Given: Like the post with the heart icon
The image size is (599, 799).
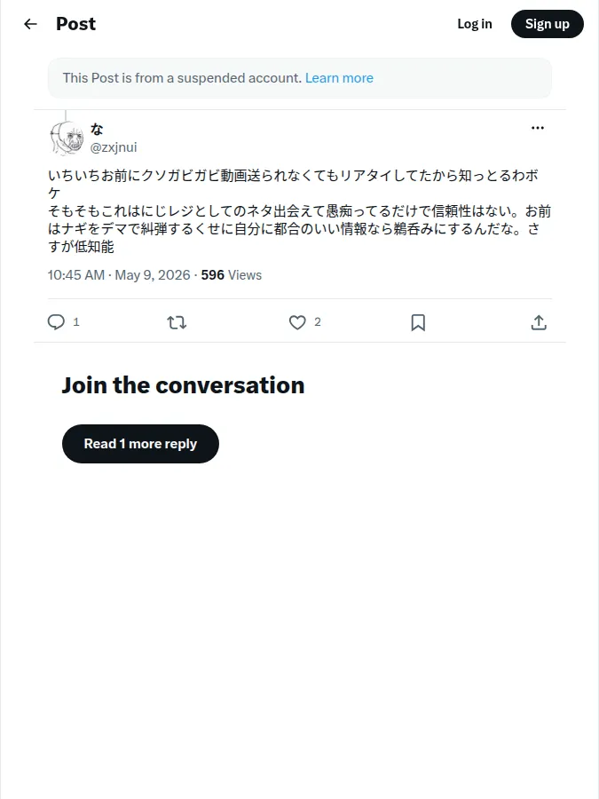Looking at the screenshot, I should pyautogui.click(x=297, y=322).
